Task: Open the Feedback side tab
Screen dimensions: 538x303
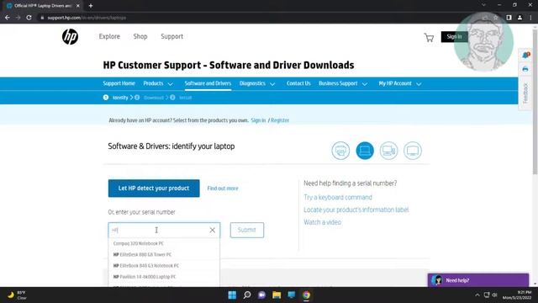Action: (x=525, y=93)
